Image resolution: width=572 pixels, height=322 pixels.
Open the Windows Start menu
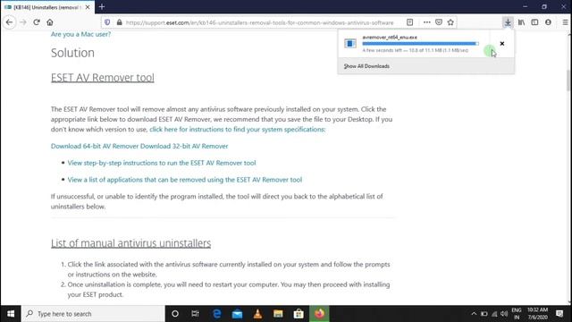[11, 314]
